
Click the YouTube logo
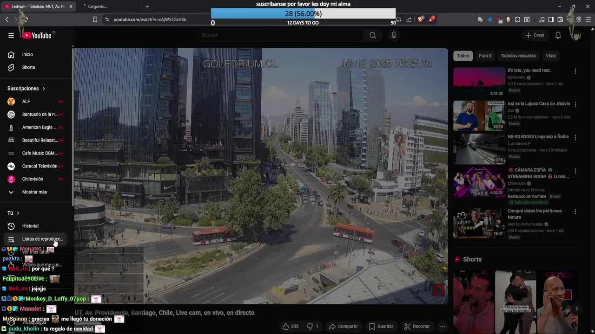pyautogui.click(x=37, y=35)
